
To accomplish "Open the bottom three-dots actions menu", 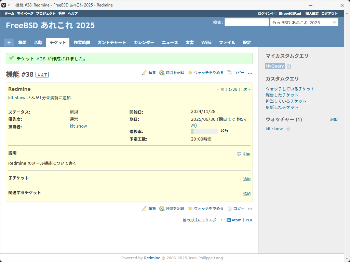I will [x=250, y=209].
